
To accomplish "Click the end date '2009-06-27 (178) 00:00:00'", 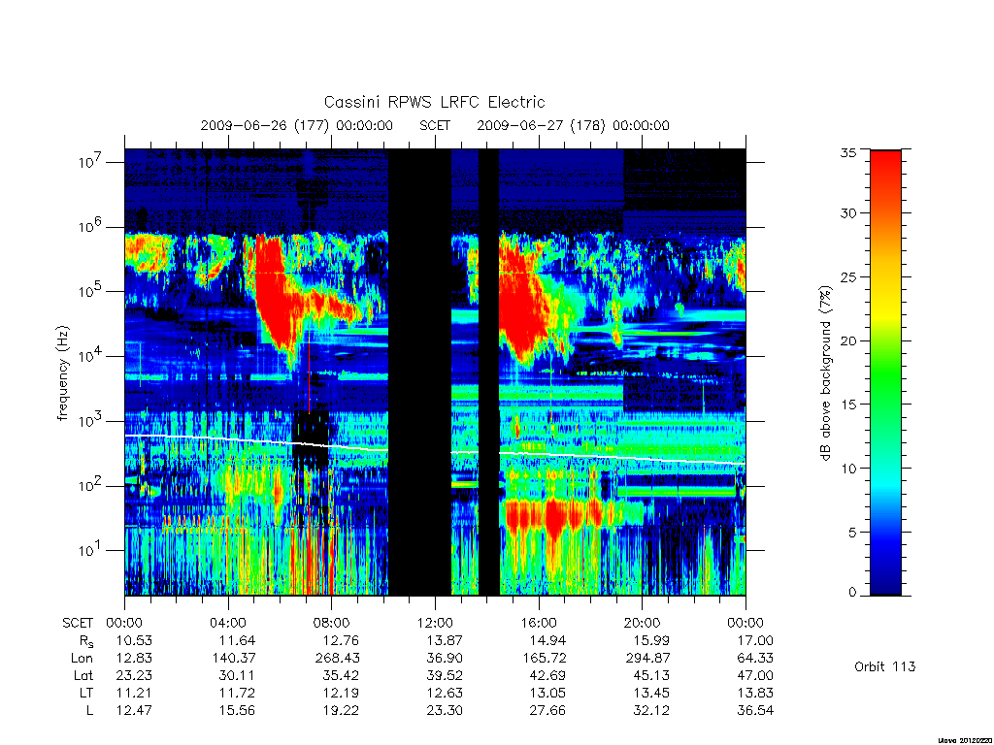I will tap(573, 125).
